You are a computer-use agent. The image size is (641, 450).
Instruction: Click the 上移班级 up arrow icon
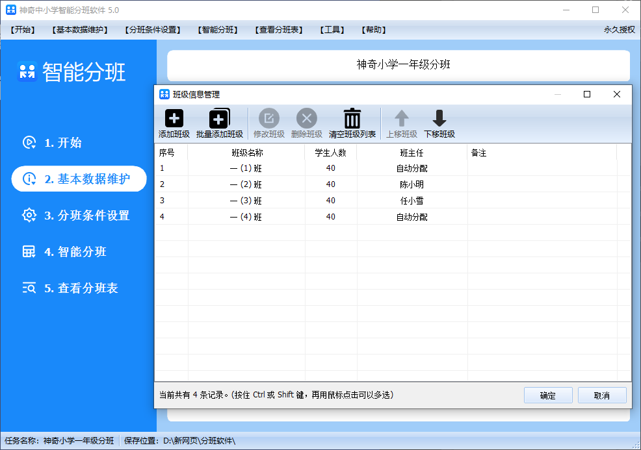(402, 119)
